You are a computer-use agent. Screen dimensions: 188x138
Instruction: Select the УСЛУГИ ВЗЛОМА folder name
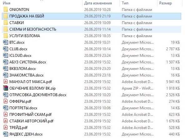coord(25,36)
